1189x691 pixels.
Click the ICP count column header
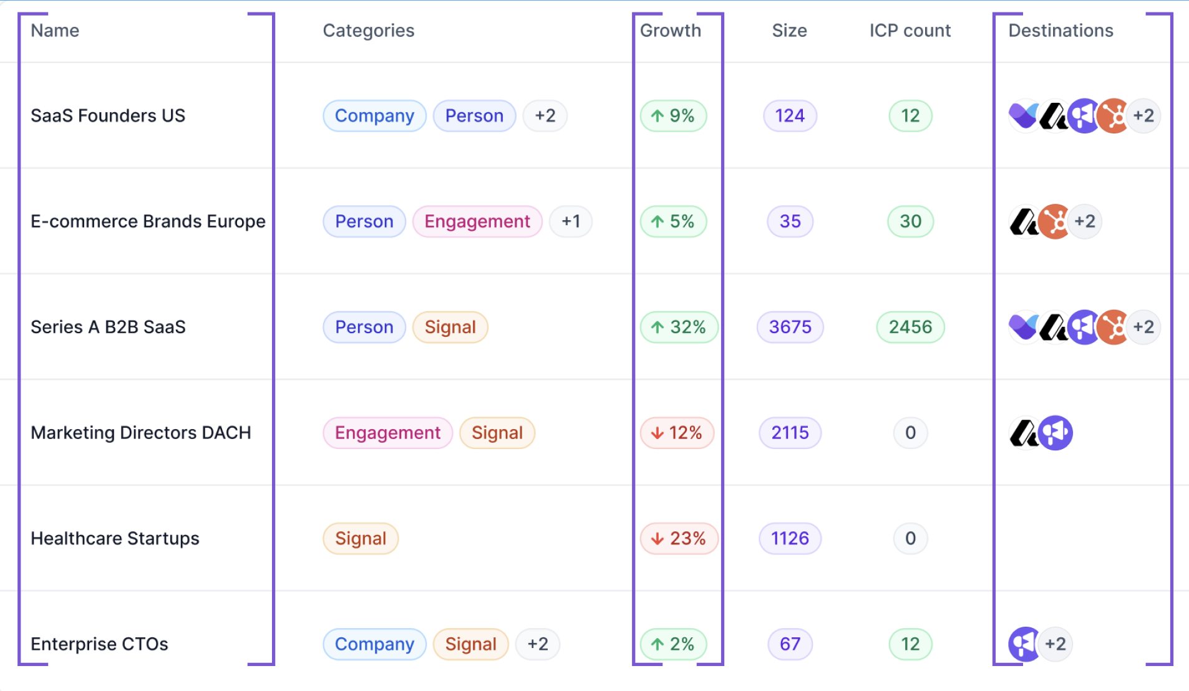tap(910, 30)
